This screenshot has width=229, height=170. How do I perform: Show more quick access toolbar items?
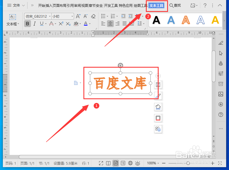coord(32,5)
